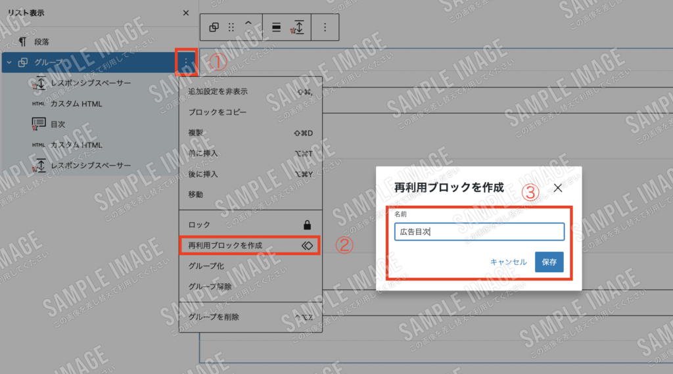Close the リスト表示 panel

pos(186,13)
